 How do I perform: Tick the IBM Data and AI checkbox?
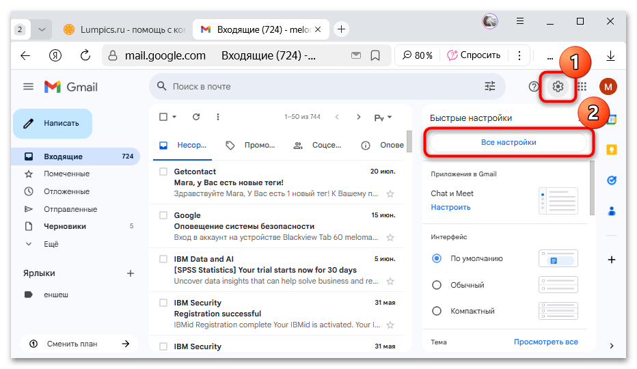(163, 259)
